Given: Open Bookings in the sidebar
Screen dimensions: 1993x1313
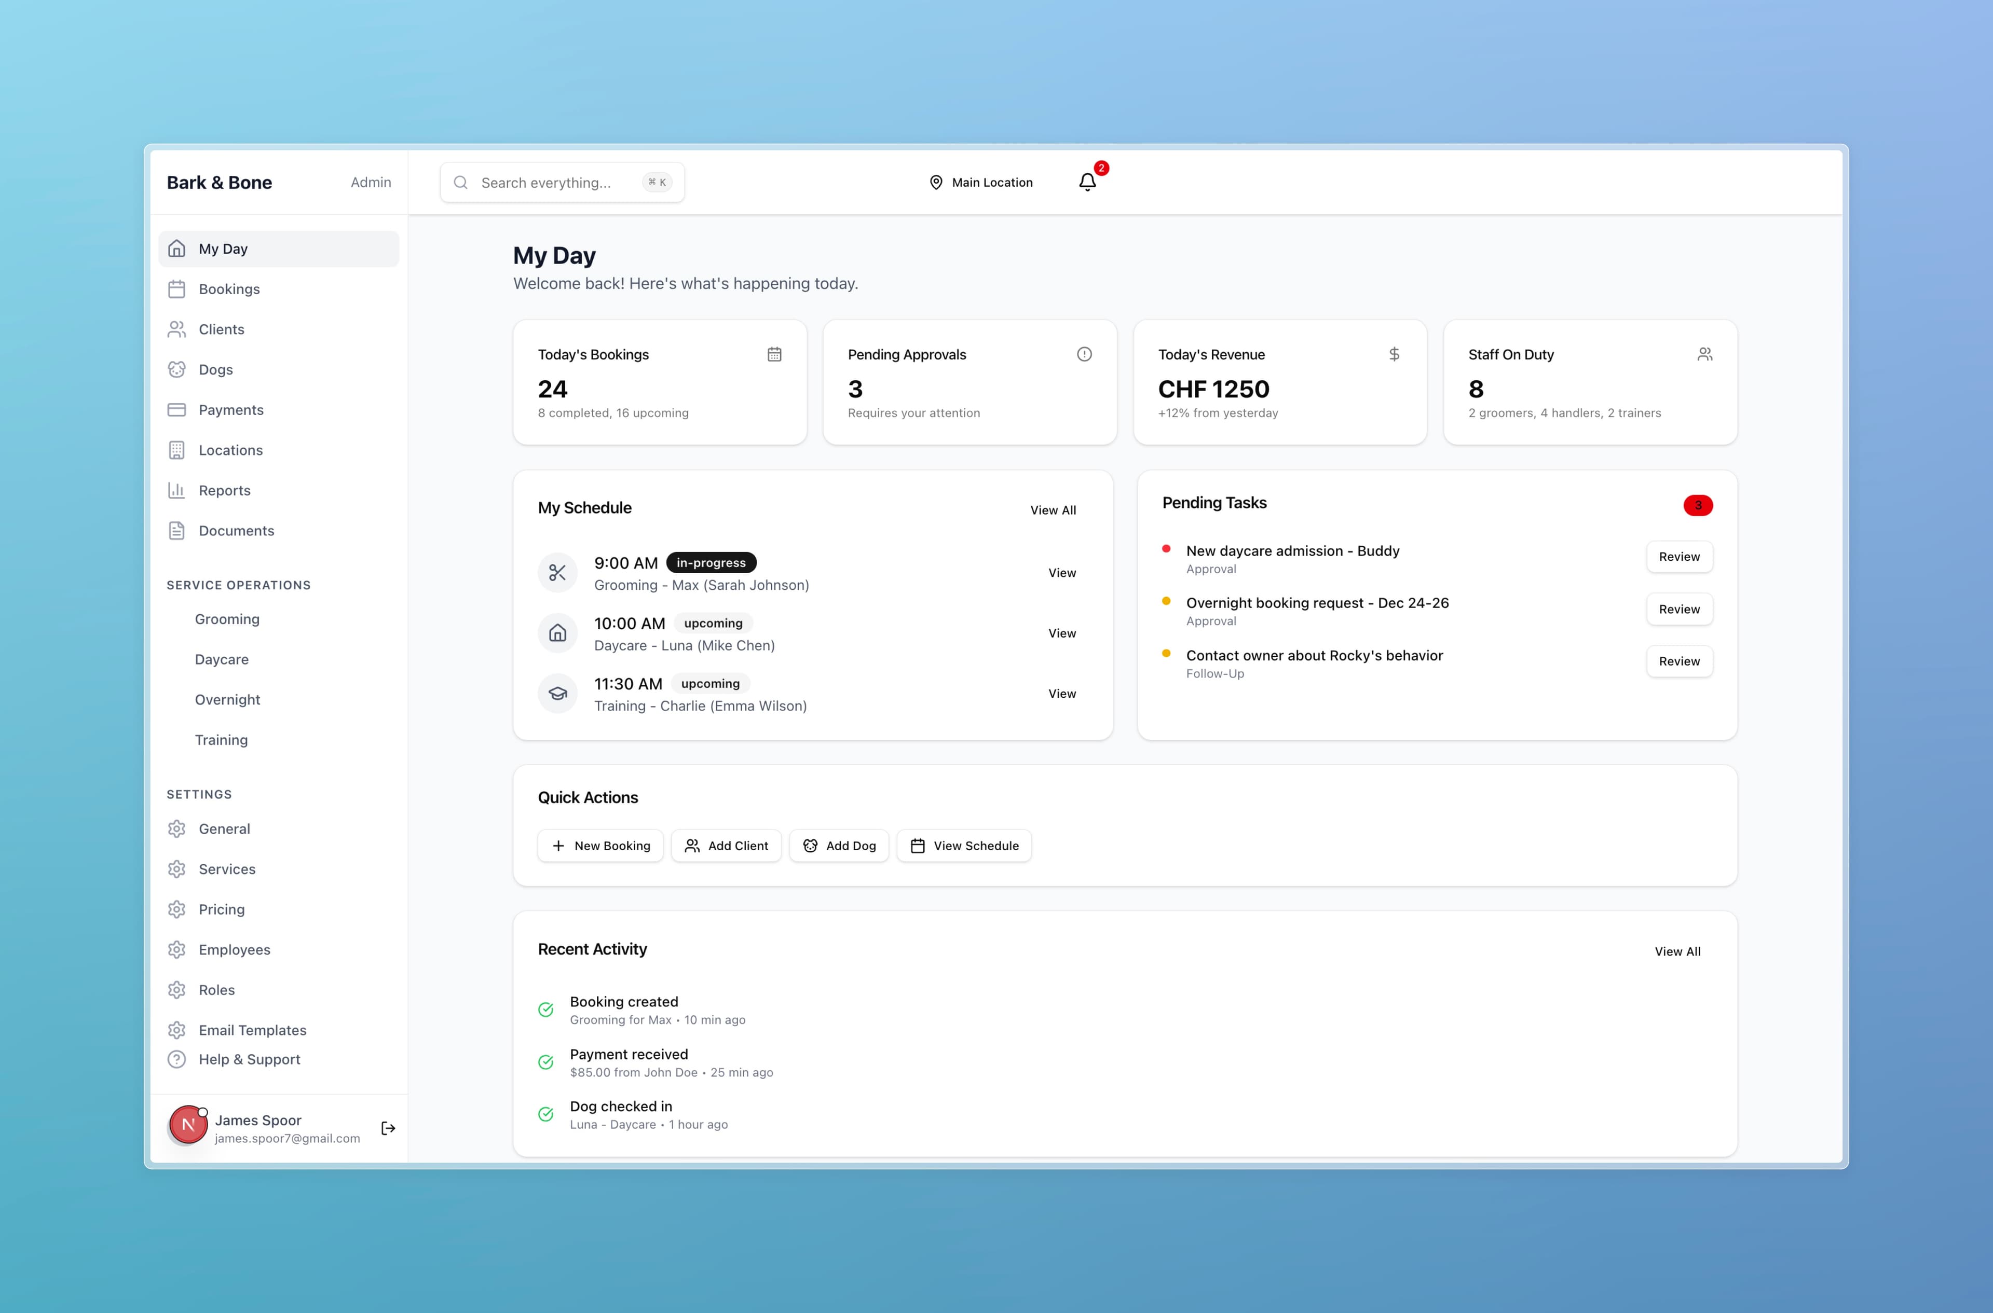Looking at the screenshot, I should tap(229, 289).
